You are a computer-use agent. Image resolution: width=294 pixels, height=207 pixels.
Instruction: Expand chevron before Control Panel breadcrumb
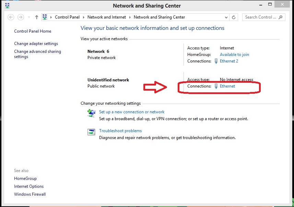[x=51, y=17]
